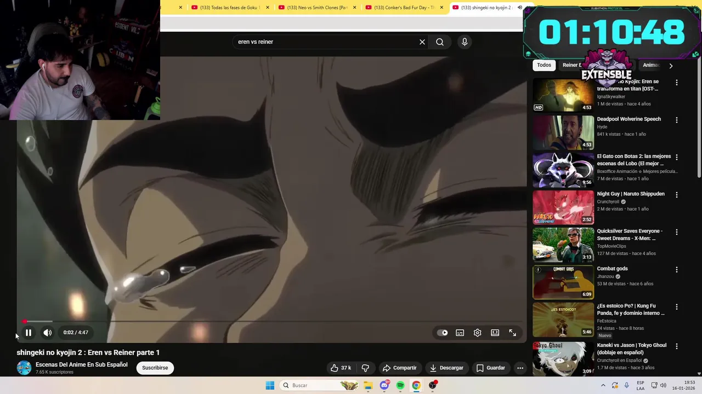Viewport: 702px width, 394px height.
Task: Click the video progress bar
Action: (271, 321)
